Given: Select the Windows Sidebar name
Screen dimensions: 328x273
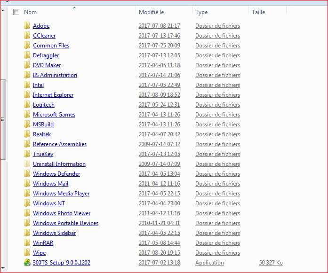Looking at the screenshot, I should (x=55, y=233).
